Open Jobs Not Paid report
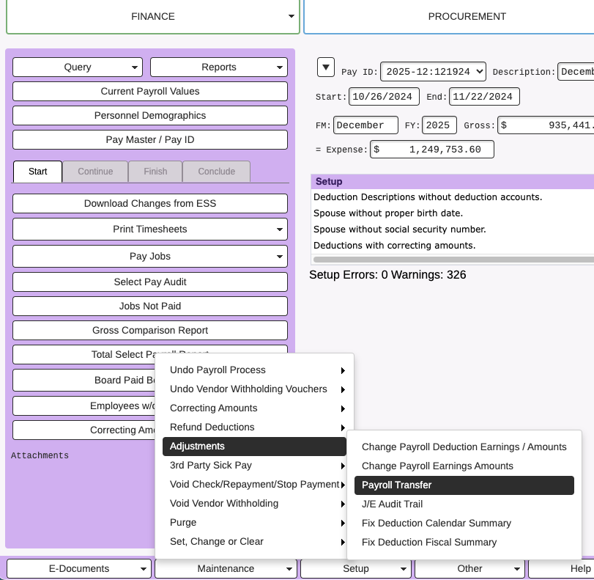 [x=150, y=306]
